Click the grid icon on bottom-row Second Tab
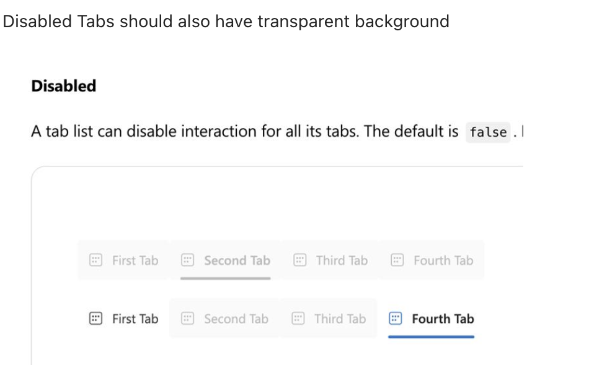 (187, 319)
